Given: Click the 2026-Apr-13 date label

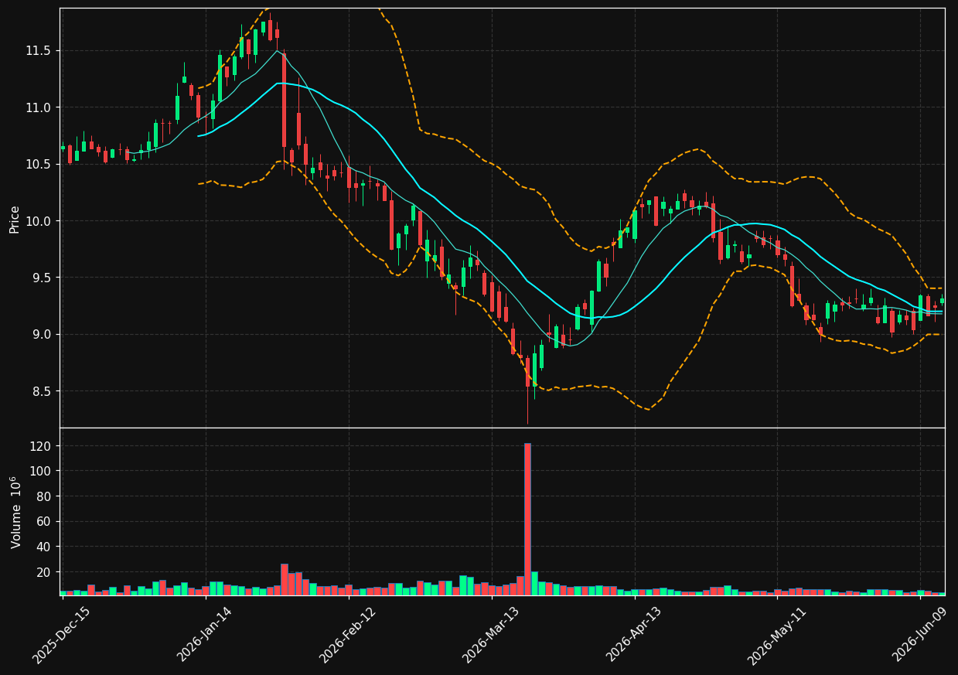Looking at the screenshot, I should [x=633, y=635].
